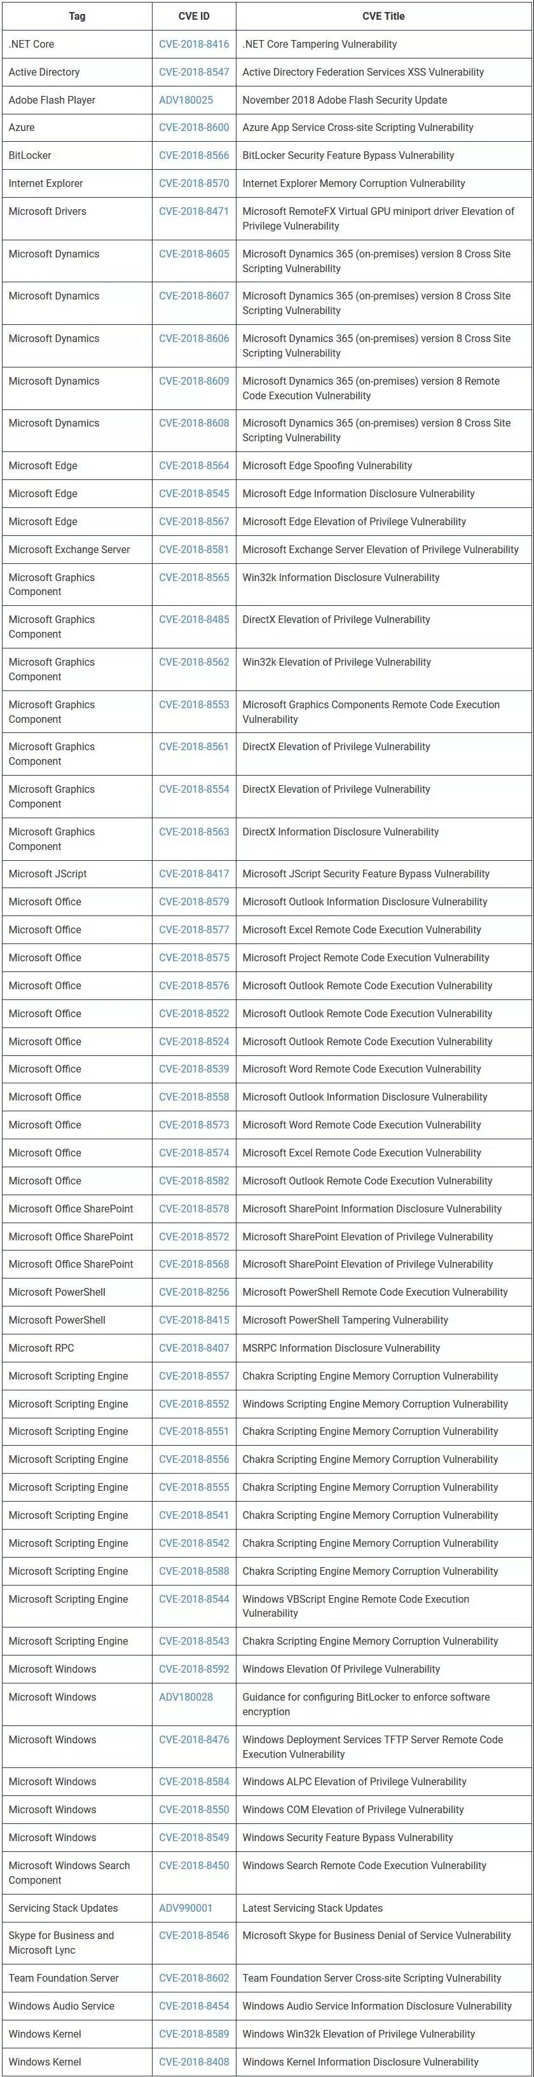
Task: Click the CVE-2018-8546 Skype link
Action: click(194, 1935)
